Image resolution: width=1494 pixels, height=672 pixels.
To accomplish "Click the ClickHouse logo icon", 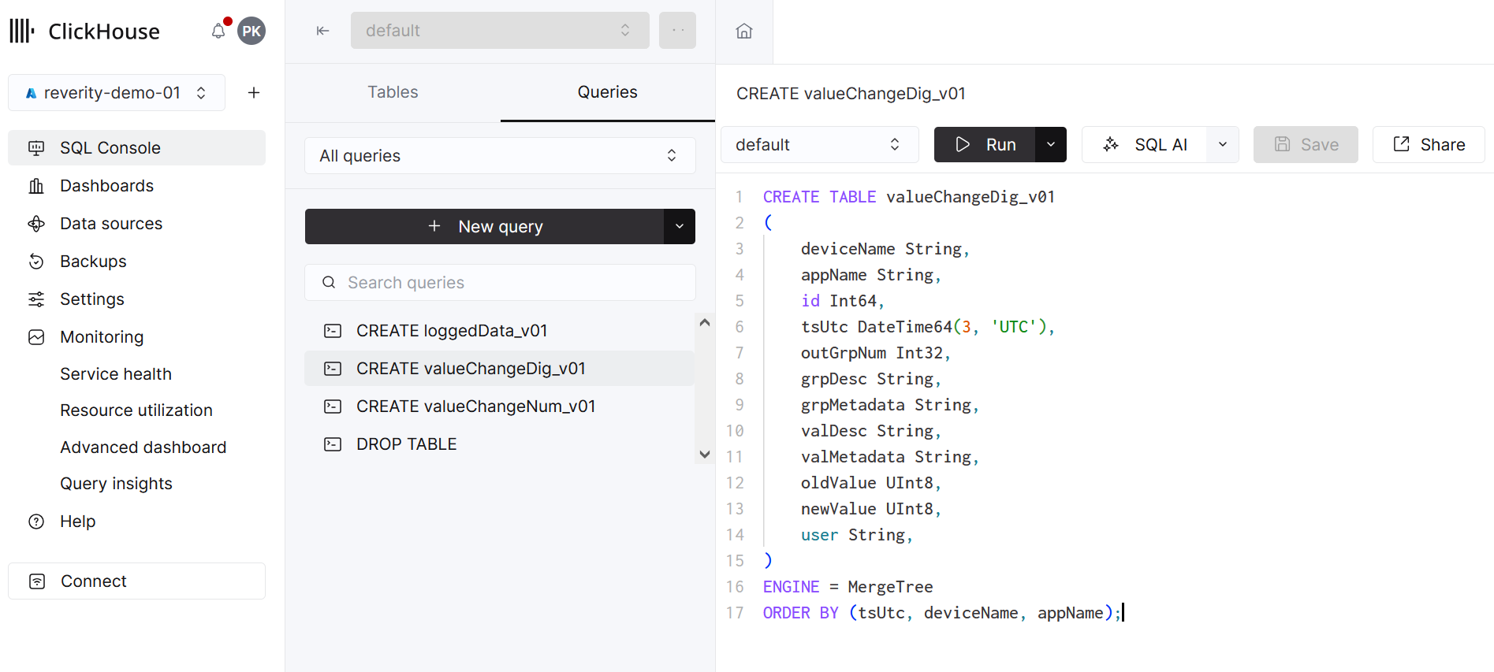I will [x=22, y=31].
